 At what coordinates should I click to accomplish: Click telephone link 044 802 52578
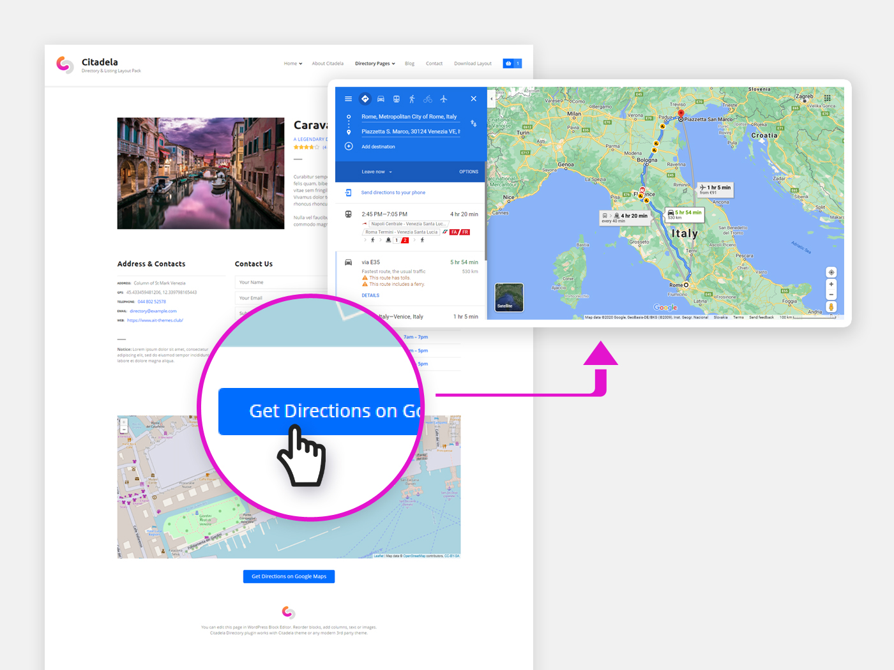point(151,302)
